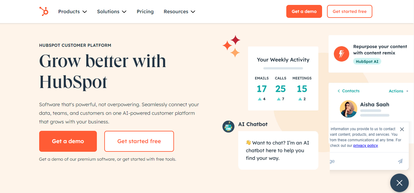Click Aisha Saah's profile photo

348,109
